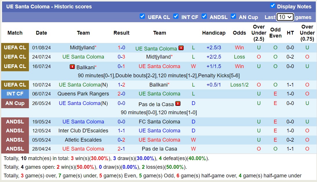The height and width of the screenshot is (182, 317).
Task: Select the 90 minutes[0-1] penalty kicks note
Action: 159,76
